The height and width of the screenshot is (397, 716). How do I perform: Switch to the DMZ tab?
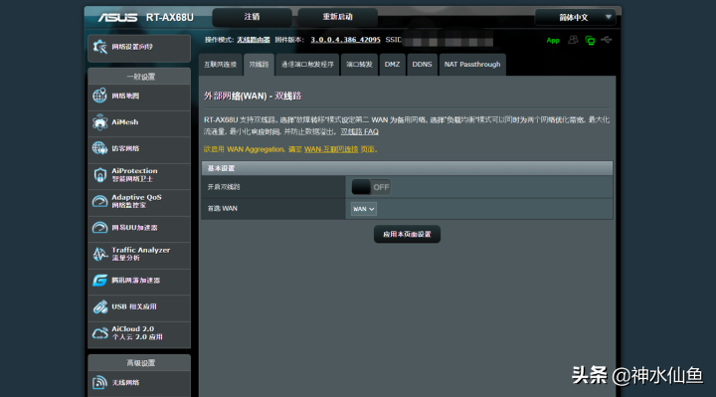coord(392,65)
